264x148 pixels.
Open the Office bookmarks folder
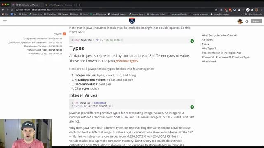point(23,14)
